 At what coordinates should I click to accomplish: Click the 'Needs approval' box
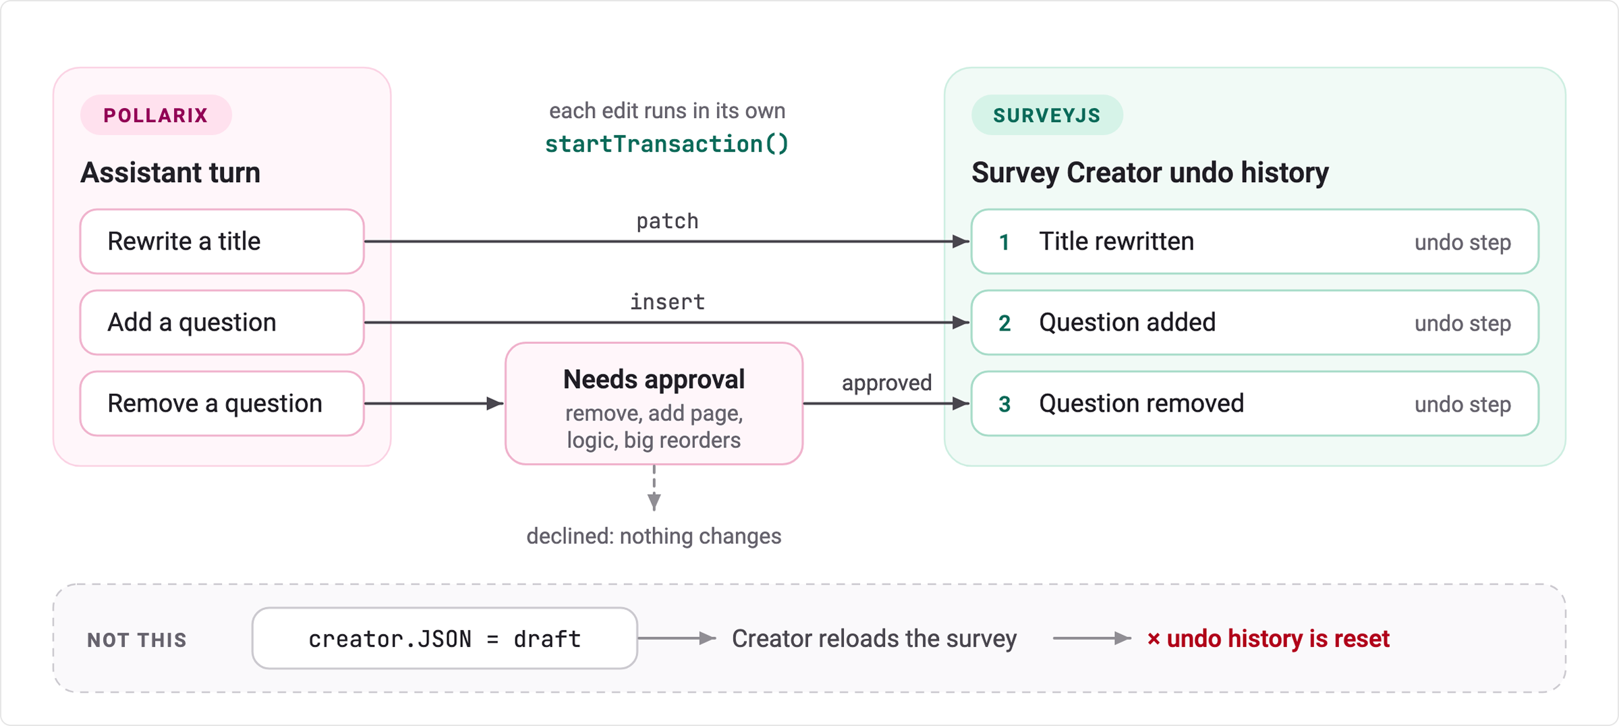coord(654,403)
